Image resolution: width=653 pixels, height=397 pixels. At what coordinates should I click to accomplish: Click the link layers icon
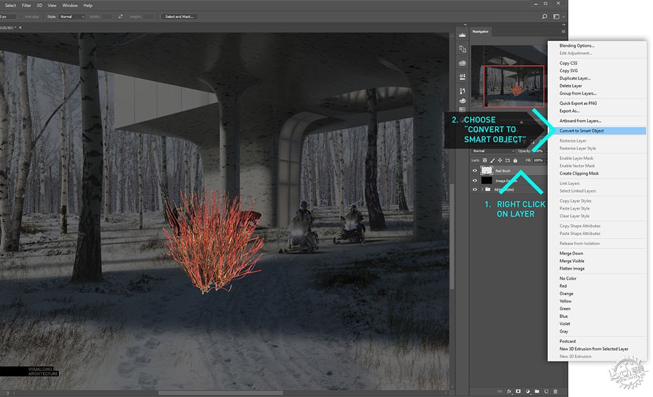[x=500, y=391]
